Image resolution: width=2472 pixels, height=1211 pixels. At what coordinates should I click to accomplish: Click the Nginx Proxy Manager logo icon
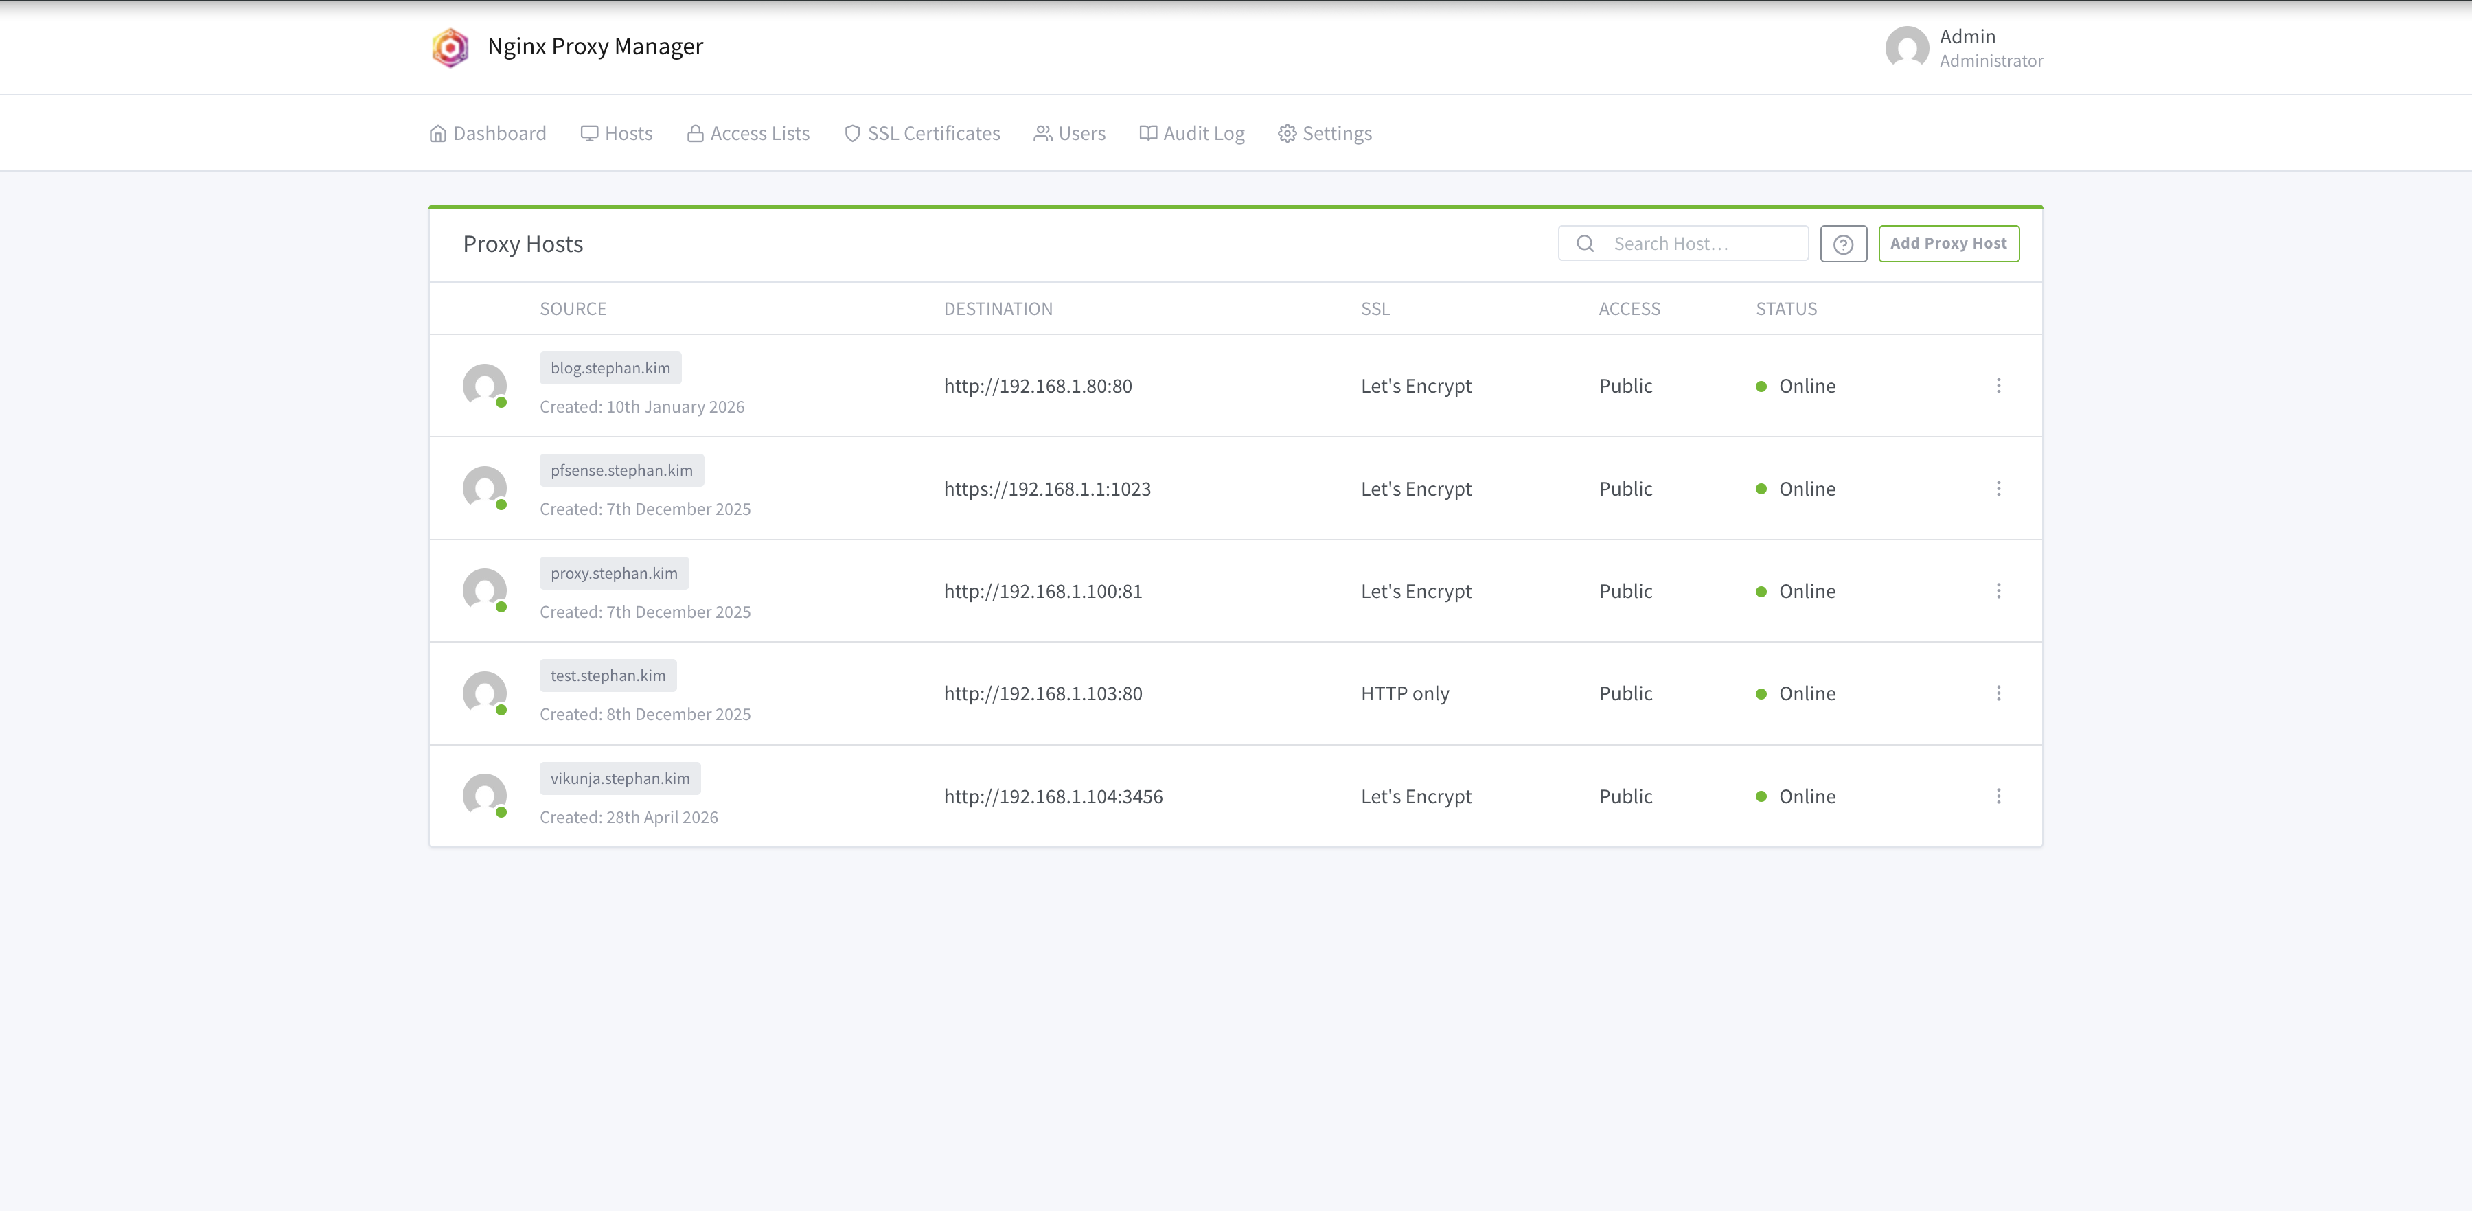tap(450, 47)
